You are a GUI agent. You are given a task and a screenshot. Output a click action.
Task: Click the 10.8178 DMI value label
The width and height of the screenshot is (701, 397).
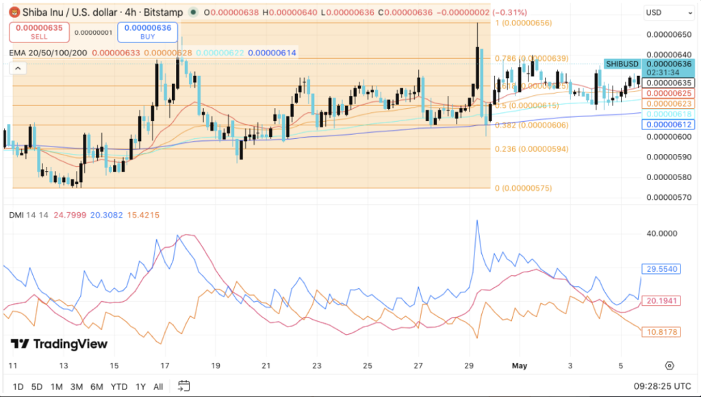coord(661,332)
